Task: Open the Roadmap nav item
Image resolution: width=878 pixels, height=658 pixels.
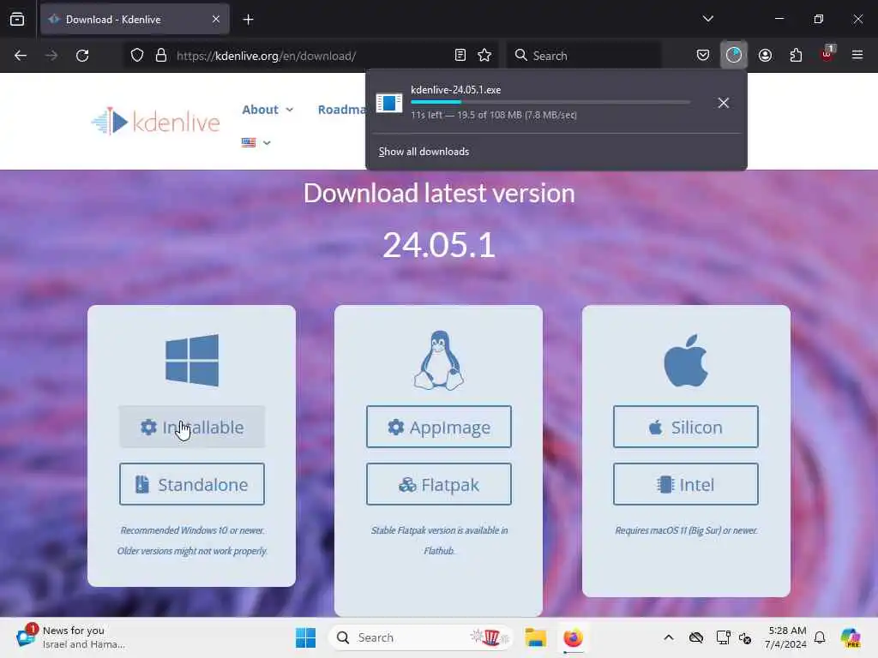Action: (341, 110)
